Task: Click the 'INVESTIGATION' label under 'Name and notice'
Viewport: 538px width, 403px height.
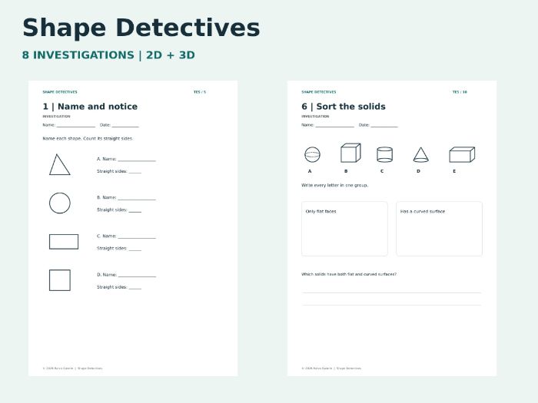Action: tap(56, 117)
